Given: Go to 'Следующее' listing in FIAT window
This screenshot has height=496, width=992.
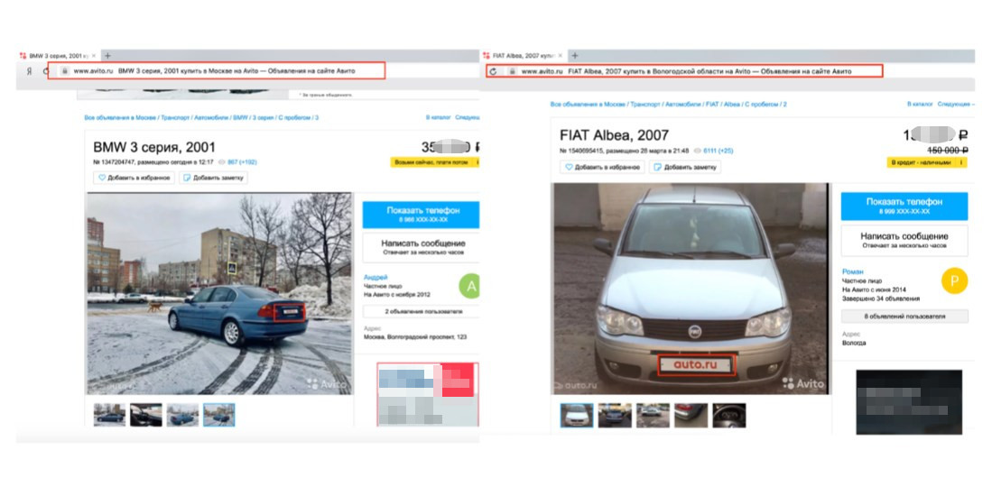Looking at the screenshot, I should (x=954, y=105).
